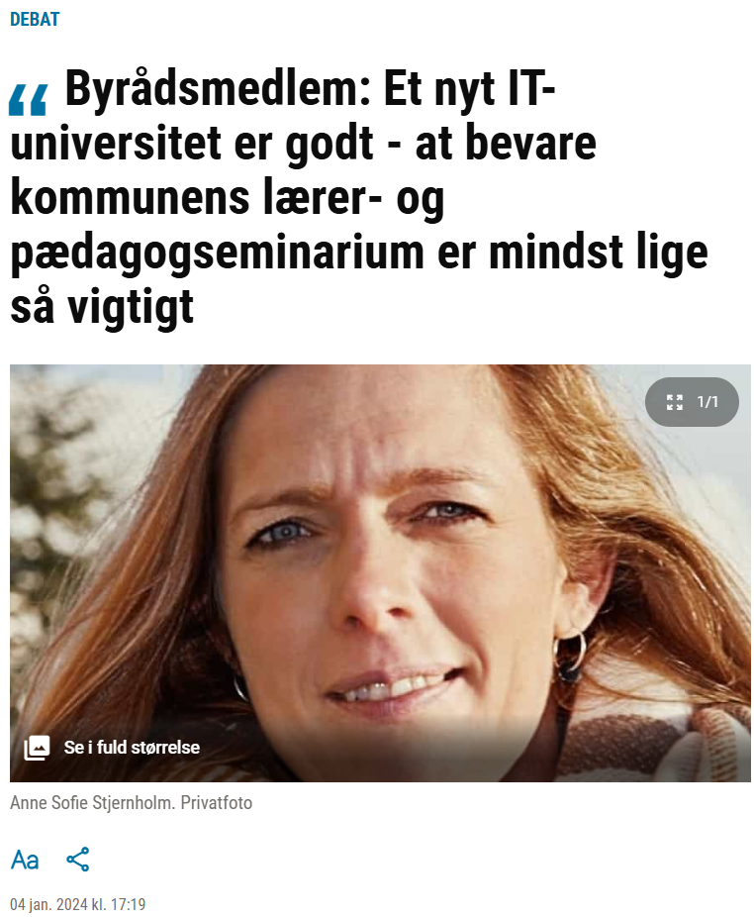
Task: Click the word 'Byrådsmedlem:' in headline
Action: (x=219, y=89)
